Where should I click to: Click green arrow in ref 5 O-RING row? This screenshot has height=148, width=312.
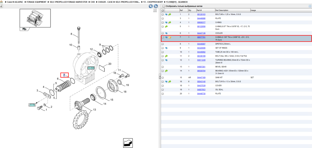click(x=166, y=26)
